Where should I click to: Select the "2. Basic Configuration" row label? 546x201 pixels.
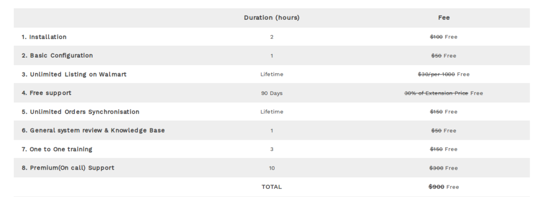57,56
